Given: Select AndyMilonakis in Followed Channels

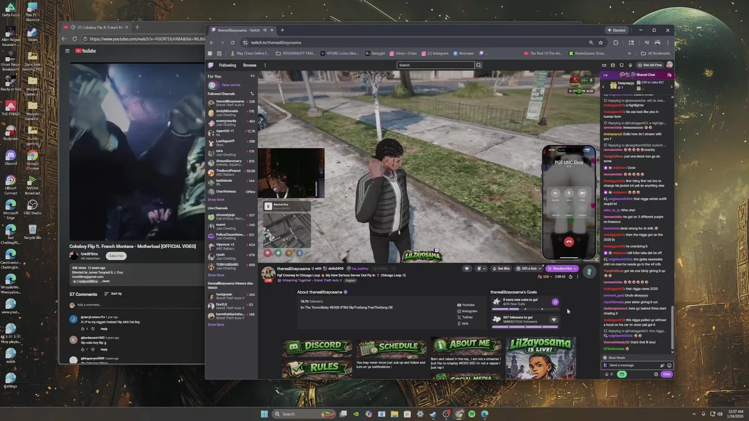Looking at the screenshot, I should (232, 112).
